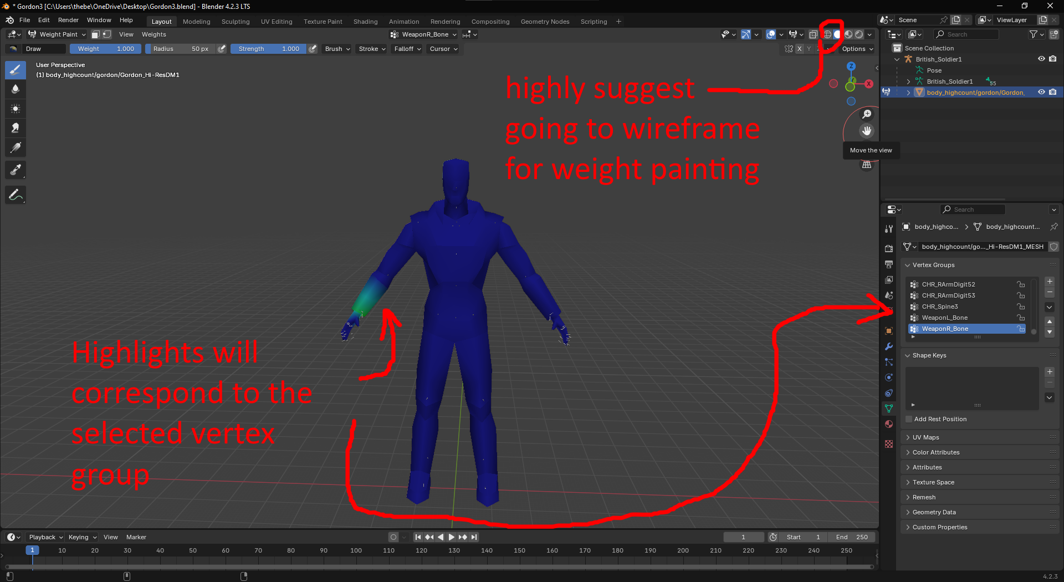
Task: Open the Weights menu
Action: pos(154,34)
